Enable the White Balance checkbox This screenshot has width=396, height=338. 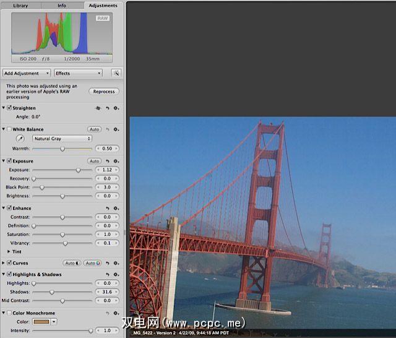click(9, 129)
